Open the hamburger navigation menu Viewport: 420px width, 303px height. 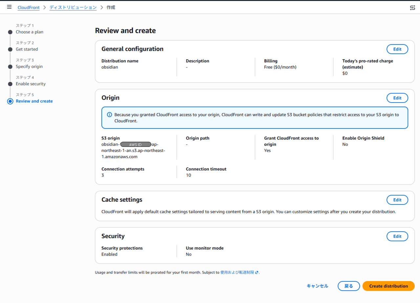tap(9, 7)
